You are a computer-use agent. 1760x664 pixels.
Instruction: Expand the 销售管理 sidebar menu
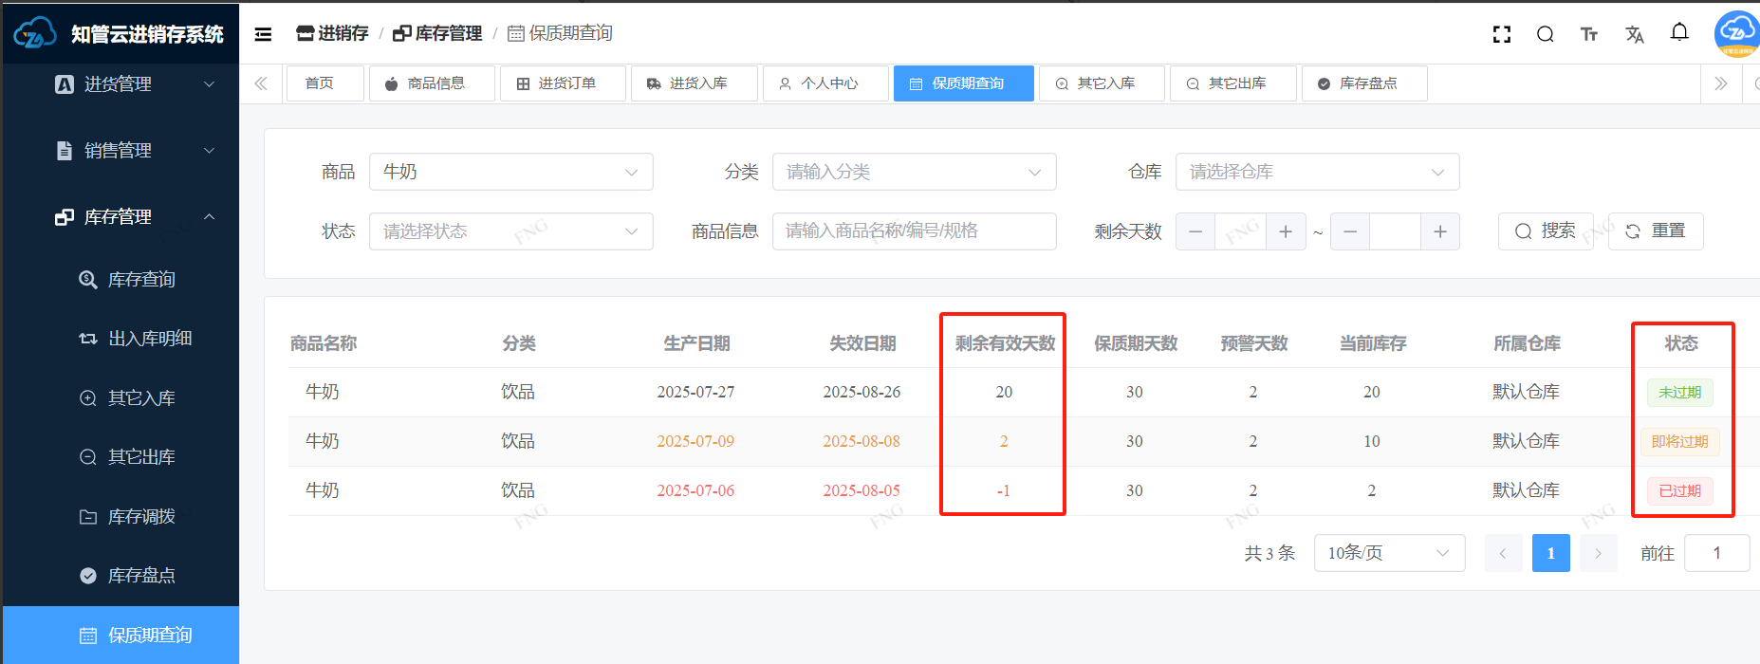pos(133,151)
